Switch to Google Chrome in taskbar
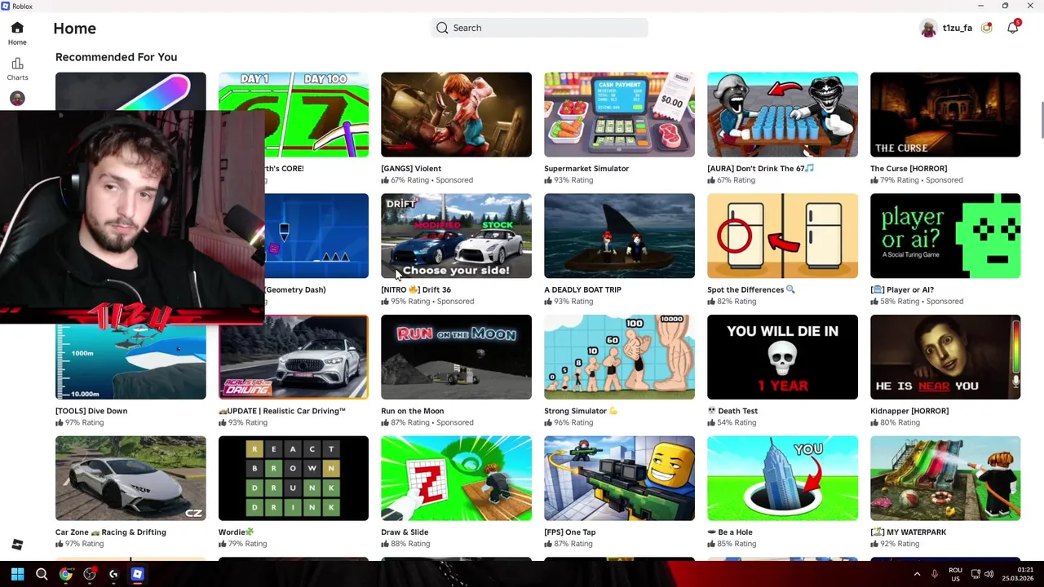 (x=65, y=574)
